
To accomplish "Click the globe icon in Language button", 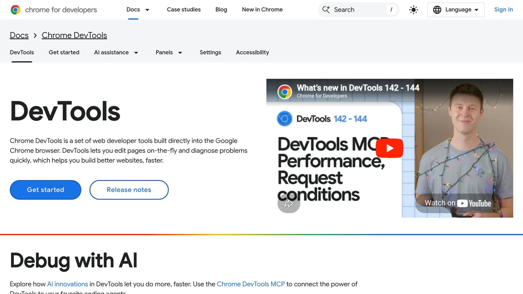I will (x=437, y=10).
